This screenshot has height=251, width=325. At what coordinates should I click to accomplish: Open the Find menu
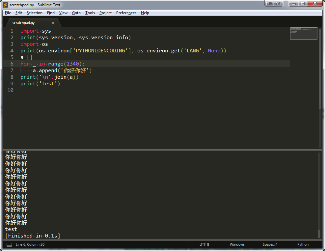click(51, 13)
